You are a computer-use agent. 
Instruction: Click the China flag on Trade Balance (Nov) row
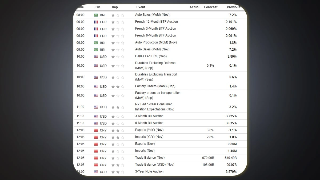[x=96, y=158]
